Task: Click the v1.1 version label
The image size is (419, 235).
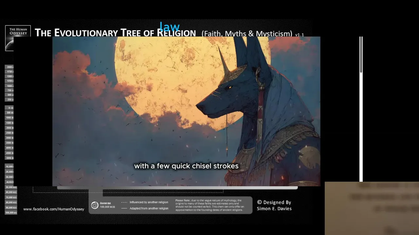Action: [300, 35]
